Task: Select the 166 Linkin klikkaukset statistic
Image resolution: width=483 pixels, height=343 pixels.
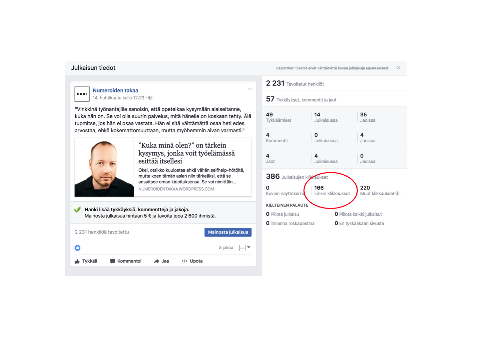Action: coord(332,190)
